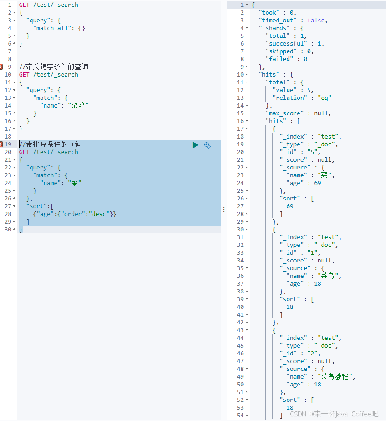Viewport: 386px width, 421px height.
Task: Collapse the request body fold at editor line 2
Action: pos(15,13)
